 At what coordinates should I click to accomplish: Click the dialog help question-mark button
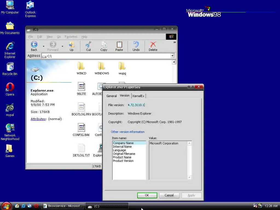[x=191, y=87]
